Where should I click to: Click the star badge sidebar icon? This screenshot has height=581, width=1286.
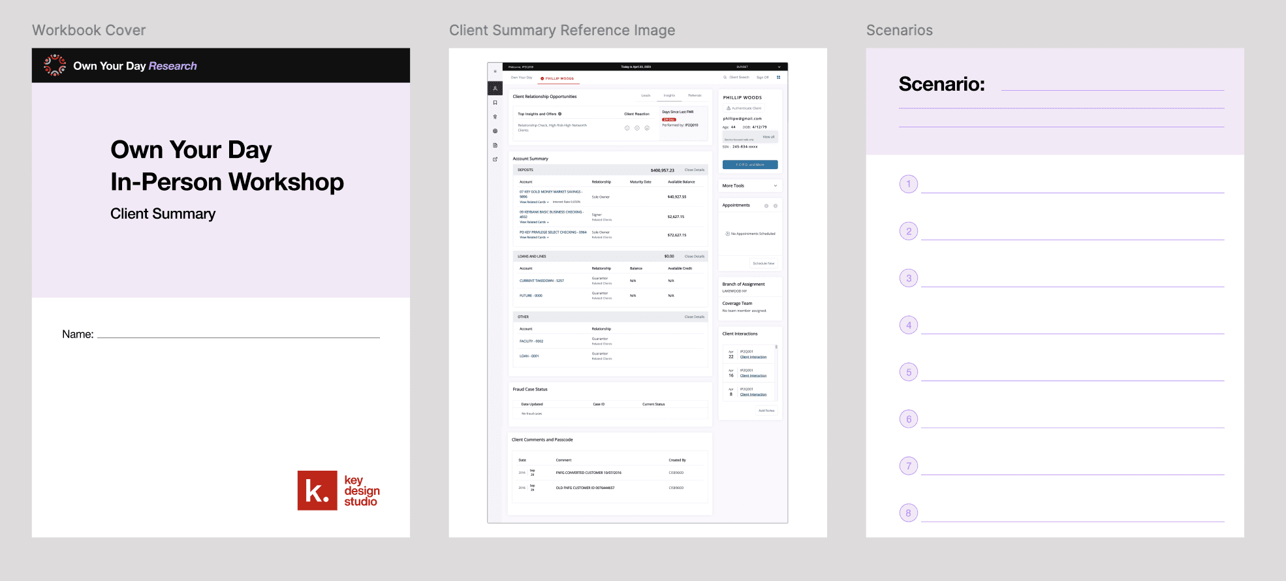point(495,117)
